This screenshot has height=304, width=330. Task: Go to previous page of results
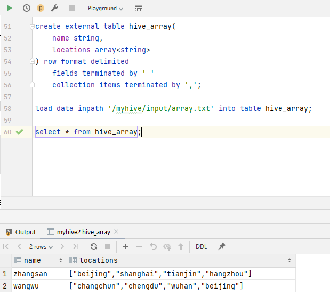coord(19,246)
